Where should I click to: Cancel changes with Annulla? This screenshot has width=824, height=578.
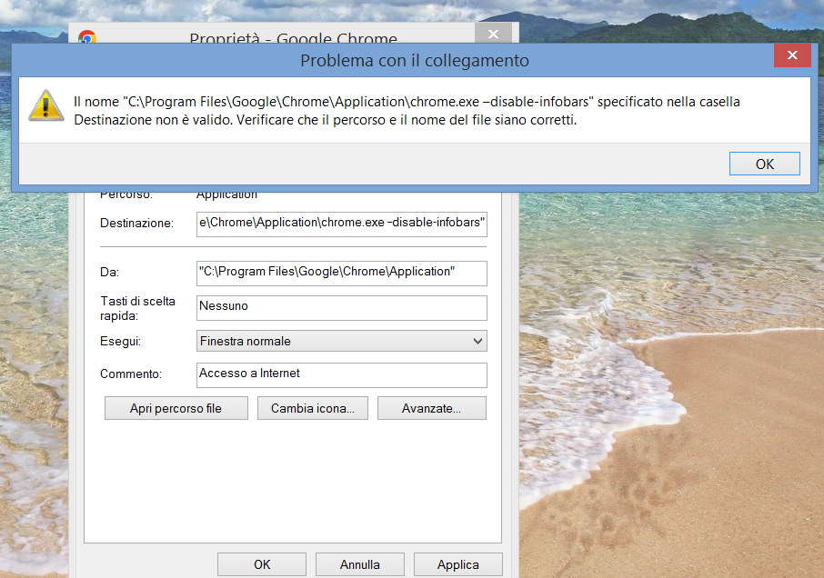(360, 564)
